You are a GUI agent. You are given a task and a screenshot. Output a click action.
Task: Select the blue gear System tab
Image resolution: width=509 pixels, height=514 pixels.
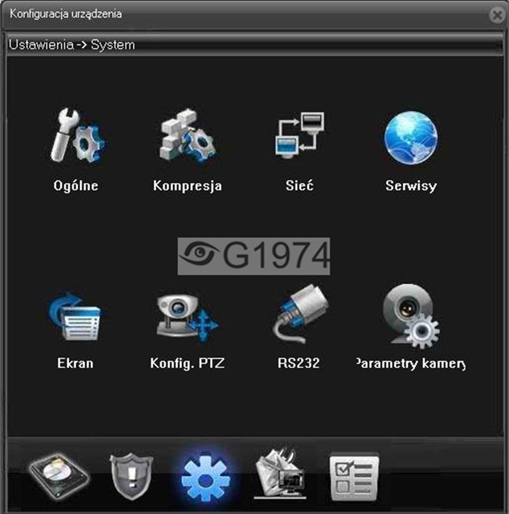(206, 477)
